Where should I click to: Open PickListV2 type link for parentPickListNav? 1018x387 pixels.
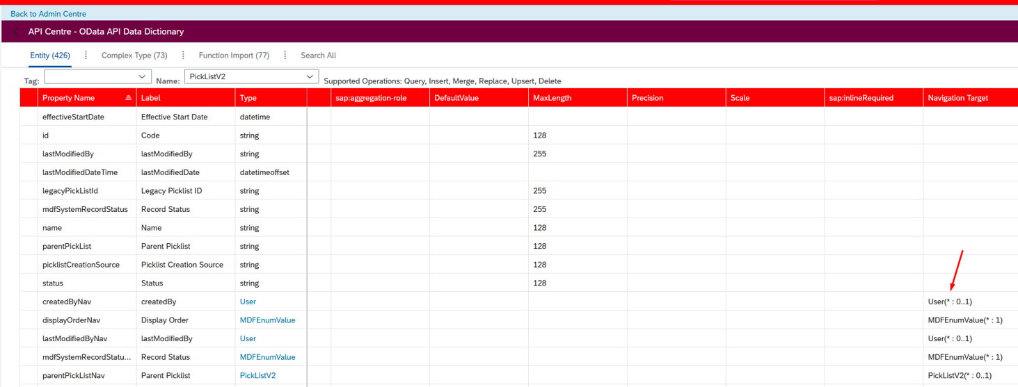tap(257, 375)
